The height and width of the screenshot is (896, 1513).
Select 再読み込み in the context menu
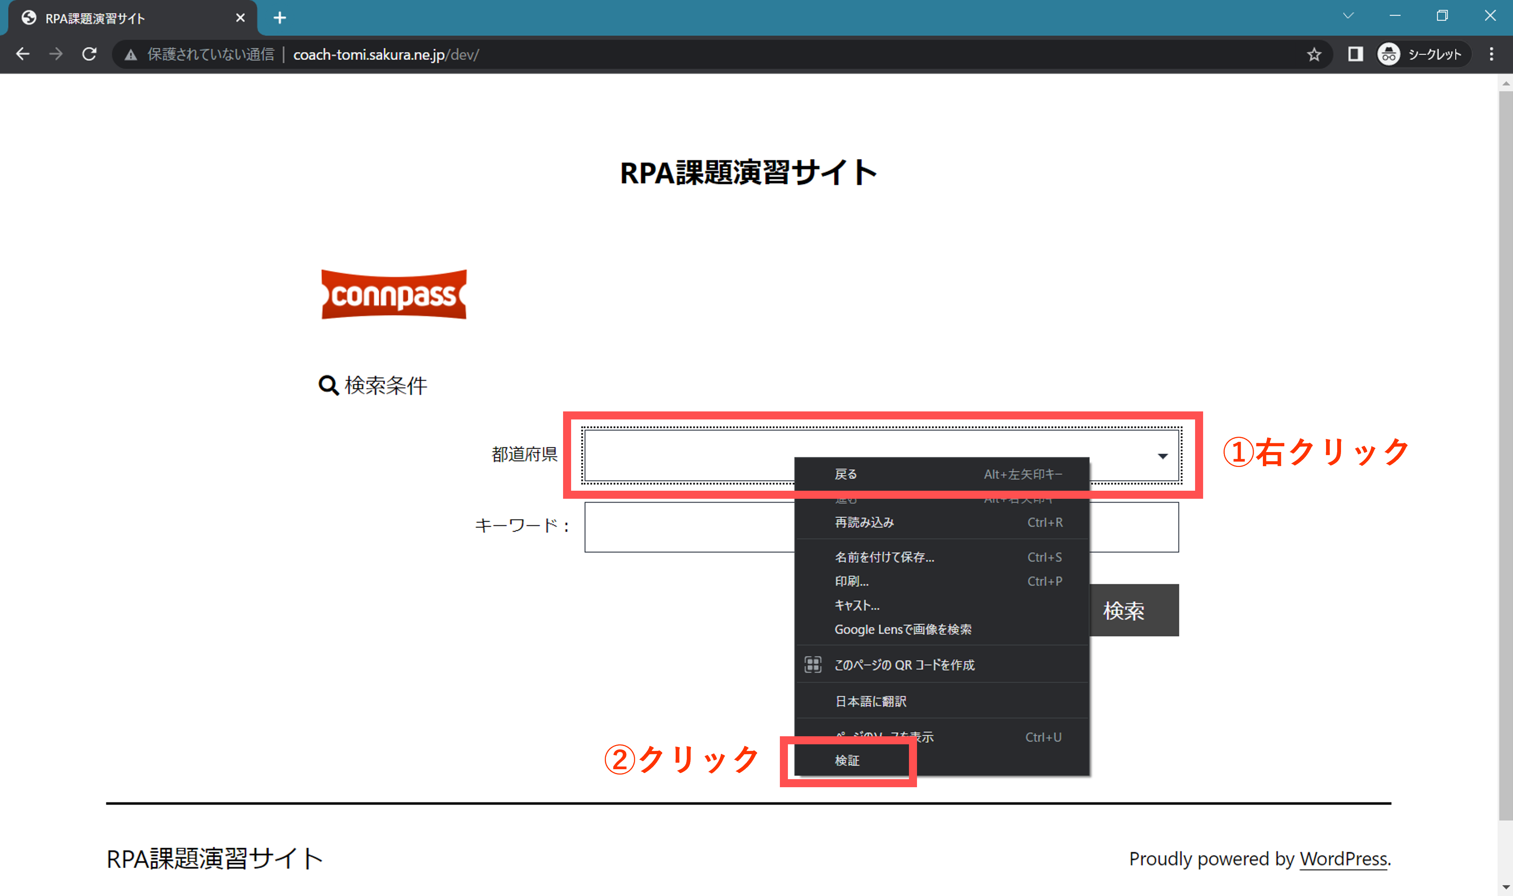(942, 522)
